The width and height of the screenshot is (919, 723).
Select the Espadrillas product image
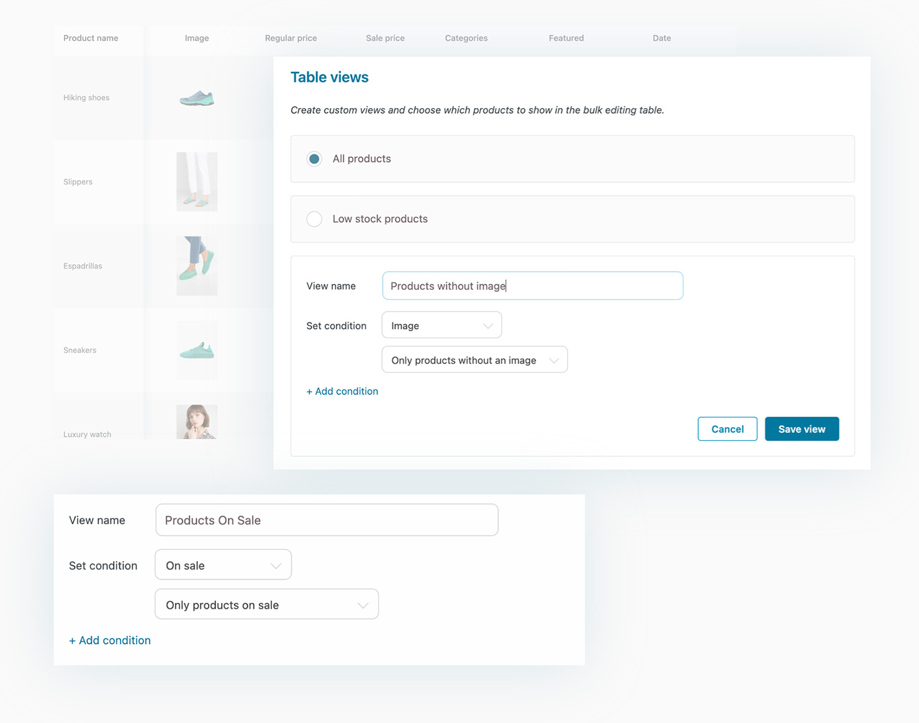[x=197, y=266]
